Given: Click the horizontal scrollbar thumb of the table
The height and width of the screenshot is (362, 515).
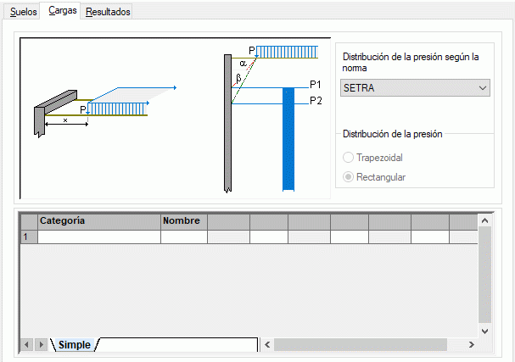Looking at the screenshot, I should click(x=361, y=344).
